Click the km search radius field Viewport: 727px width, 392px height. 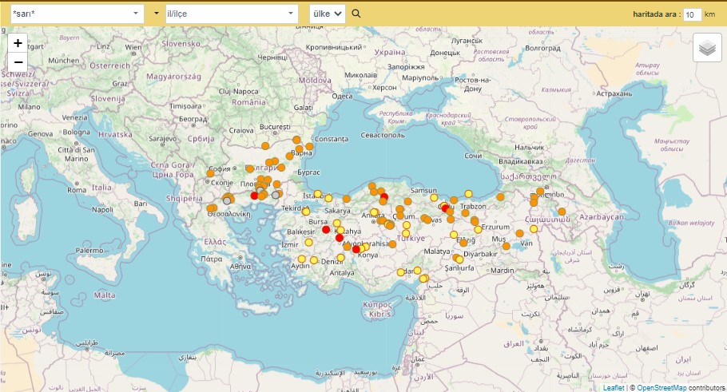(692, 14)
